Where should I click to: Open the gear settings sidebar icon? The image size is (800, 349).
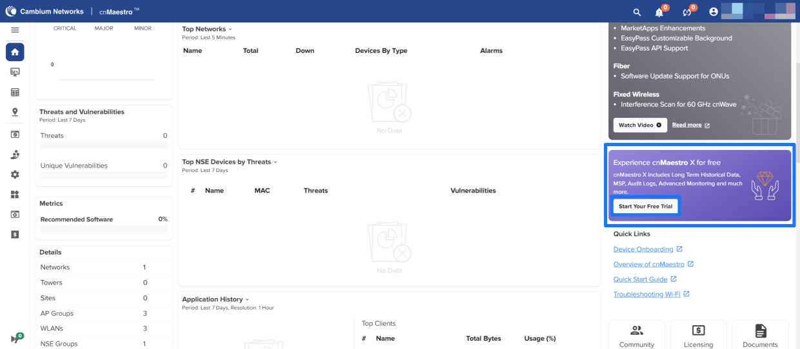coord(15,174)
